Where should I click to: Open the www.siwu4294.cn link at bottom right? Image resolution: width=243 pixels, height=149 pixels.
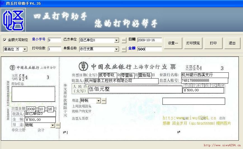(x=222, y=145)
